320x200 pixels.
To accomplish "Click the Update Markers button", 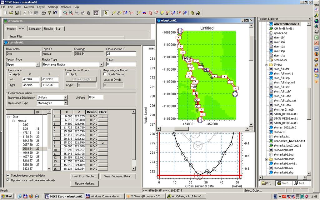I will [x=84, y=183].
